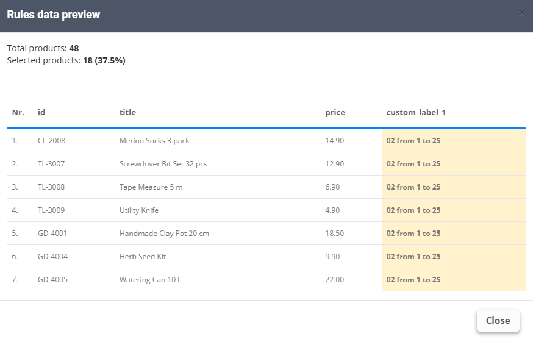Click price value 9.90
This screenshot has width=533, height=339.
tap(332, 256)
